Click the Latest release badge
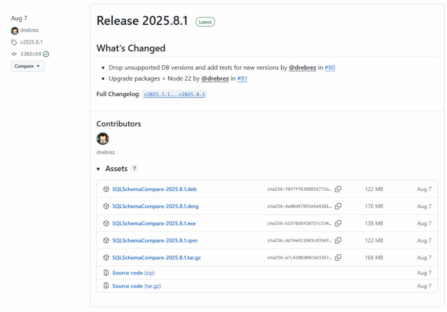 pyautogui.click(x=205, y=22)
